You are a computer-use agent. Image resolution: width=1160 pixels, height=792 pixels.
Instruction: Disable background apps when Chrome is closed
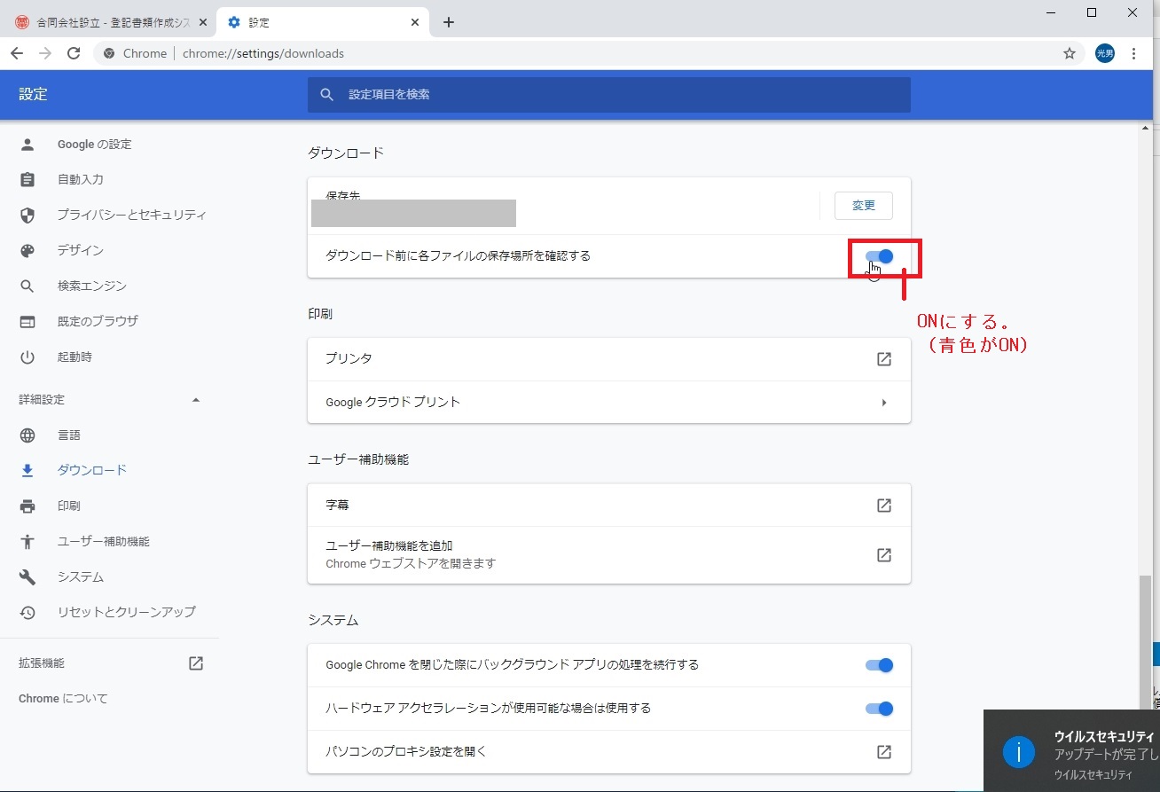tap(879, 665)
